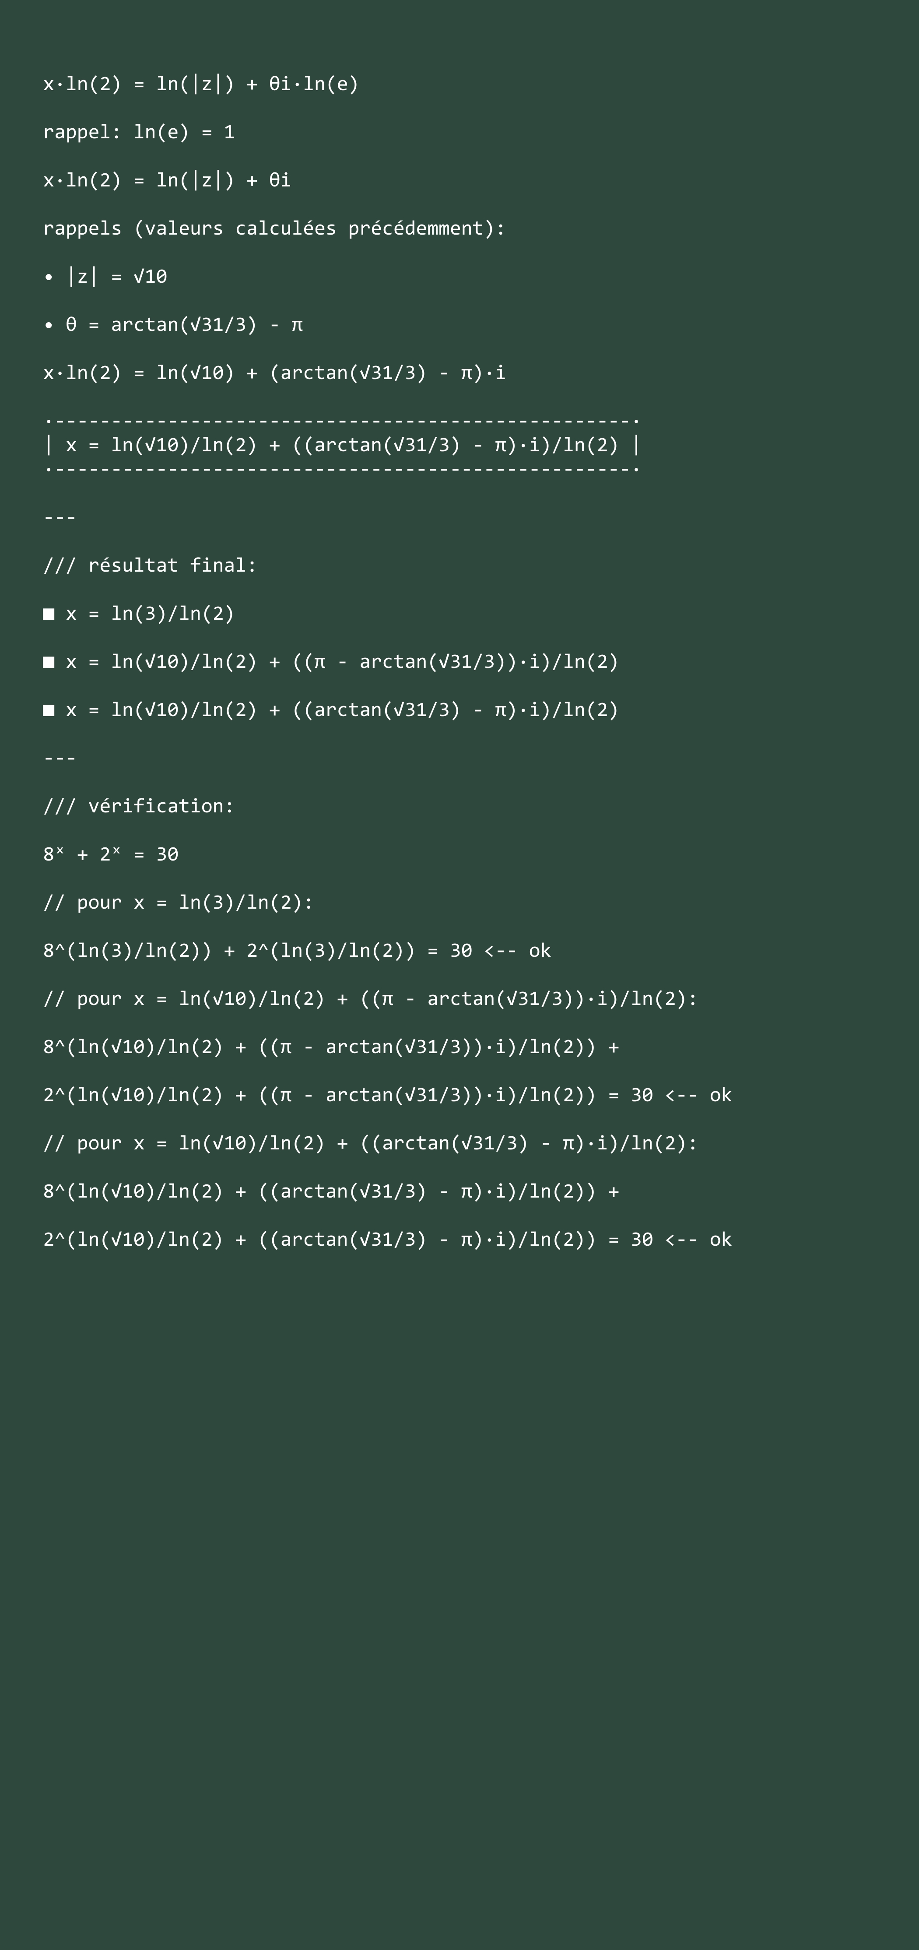Click the boxed x = ln(√10)/ln(2) result
Screen dimensions: 919x1950
tap(342, 445)
